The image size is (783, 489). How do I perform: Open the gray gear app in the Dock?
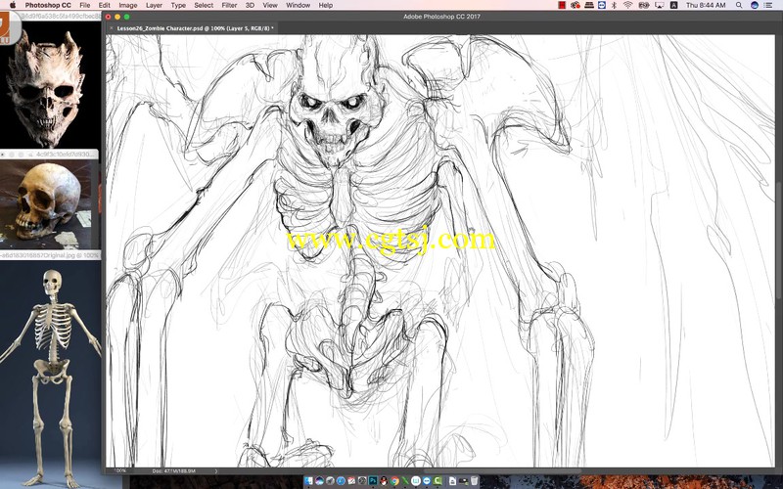click(362, 481)
